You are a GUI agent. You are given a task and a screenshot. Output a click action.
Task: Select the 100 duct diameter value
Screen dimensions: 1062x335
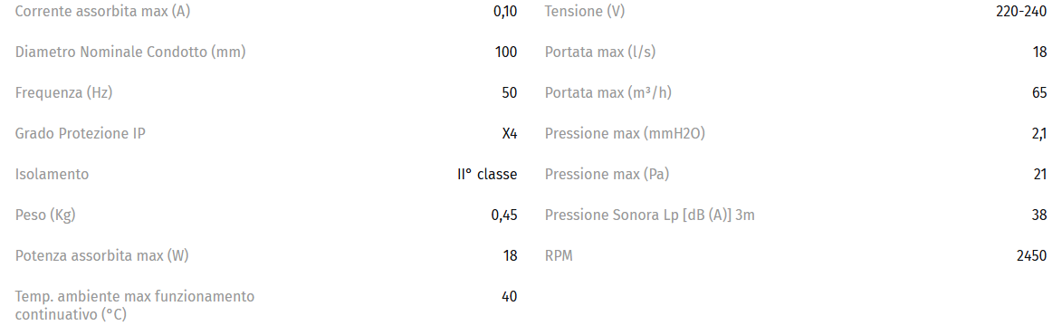tap(506, 53)
